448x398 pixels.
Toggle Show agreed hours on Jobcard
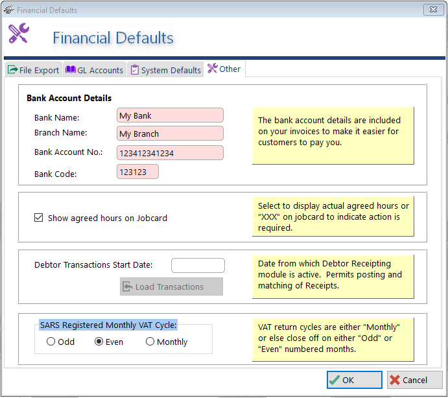click(39, 218)
